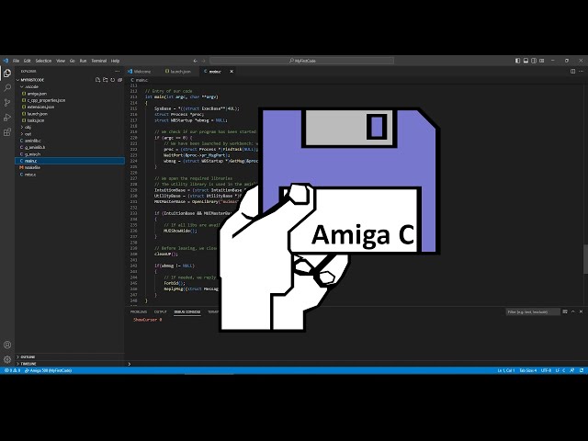
Task: Open the Extensions view in activity bar
Action: [7, 132]
